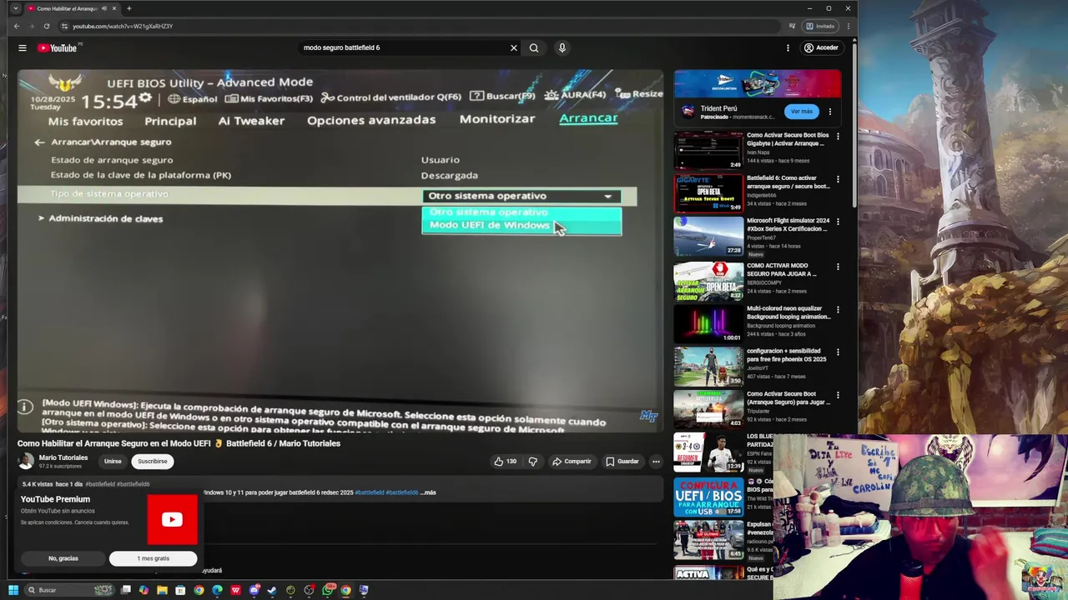The width and height of the screenshot is (1068, 600).
Task: Open Invitado profile button in Chrome
Action: [820, 26]
